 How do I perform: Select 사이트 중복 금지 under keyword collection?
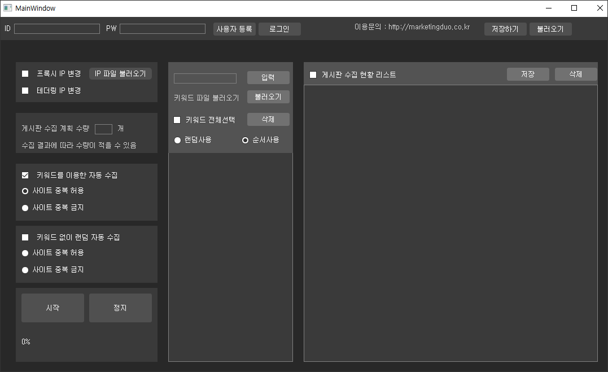25,208
